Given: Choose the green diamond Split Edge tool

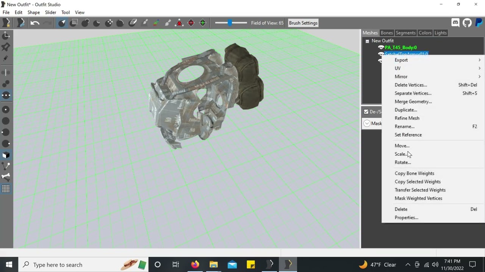Looking at the screenshot, I should pos(203,23).
